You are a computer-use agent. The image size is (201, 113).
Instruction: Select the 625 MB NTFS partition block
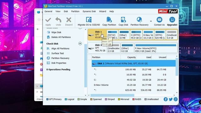coord(160,35)
